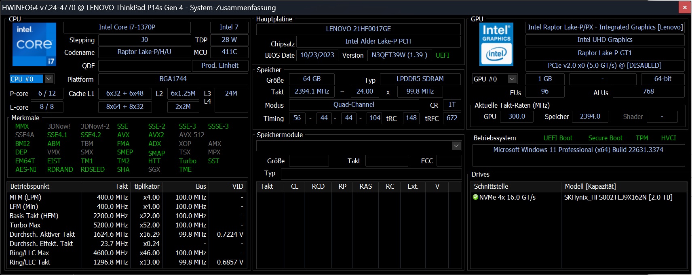The image size is (692, 275).
Task: Click the GPU clock value 300.0
Action: coord(517,117)
